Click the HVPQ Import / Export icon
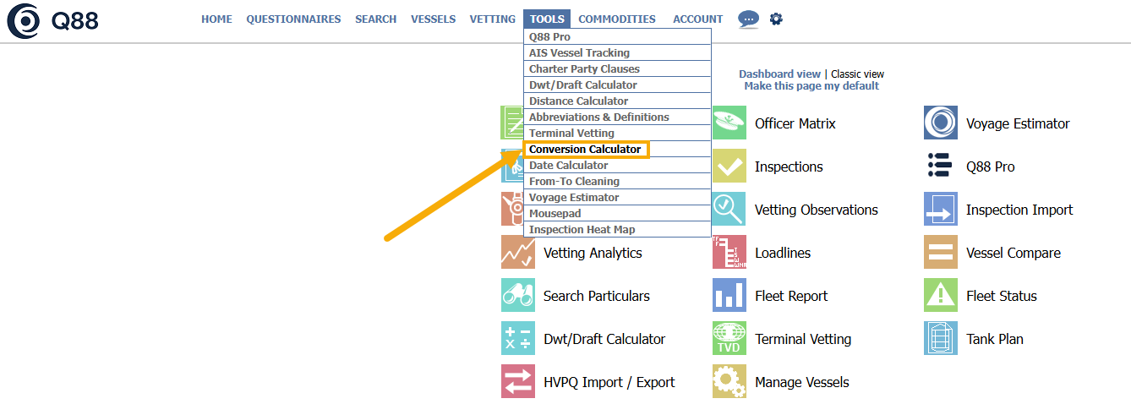Image resolution: width=1131 pixels, height=415 pixels. tap(518, 382)
